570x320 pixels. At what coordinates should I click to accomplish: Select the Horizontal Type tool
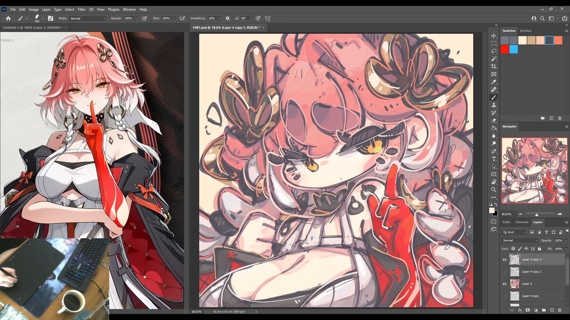pos(494,159)
